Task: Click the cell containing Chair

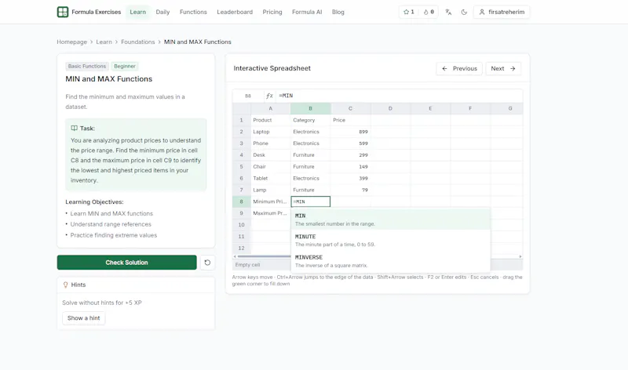Action: point(271,166)
